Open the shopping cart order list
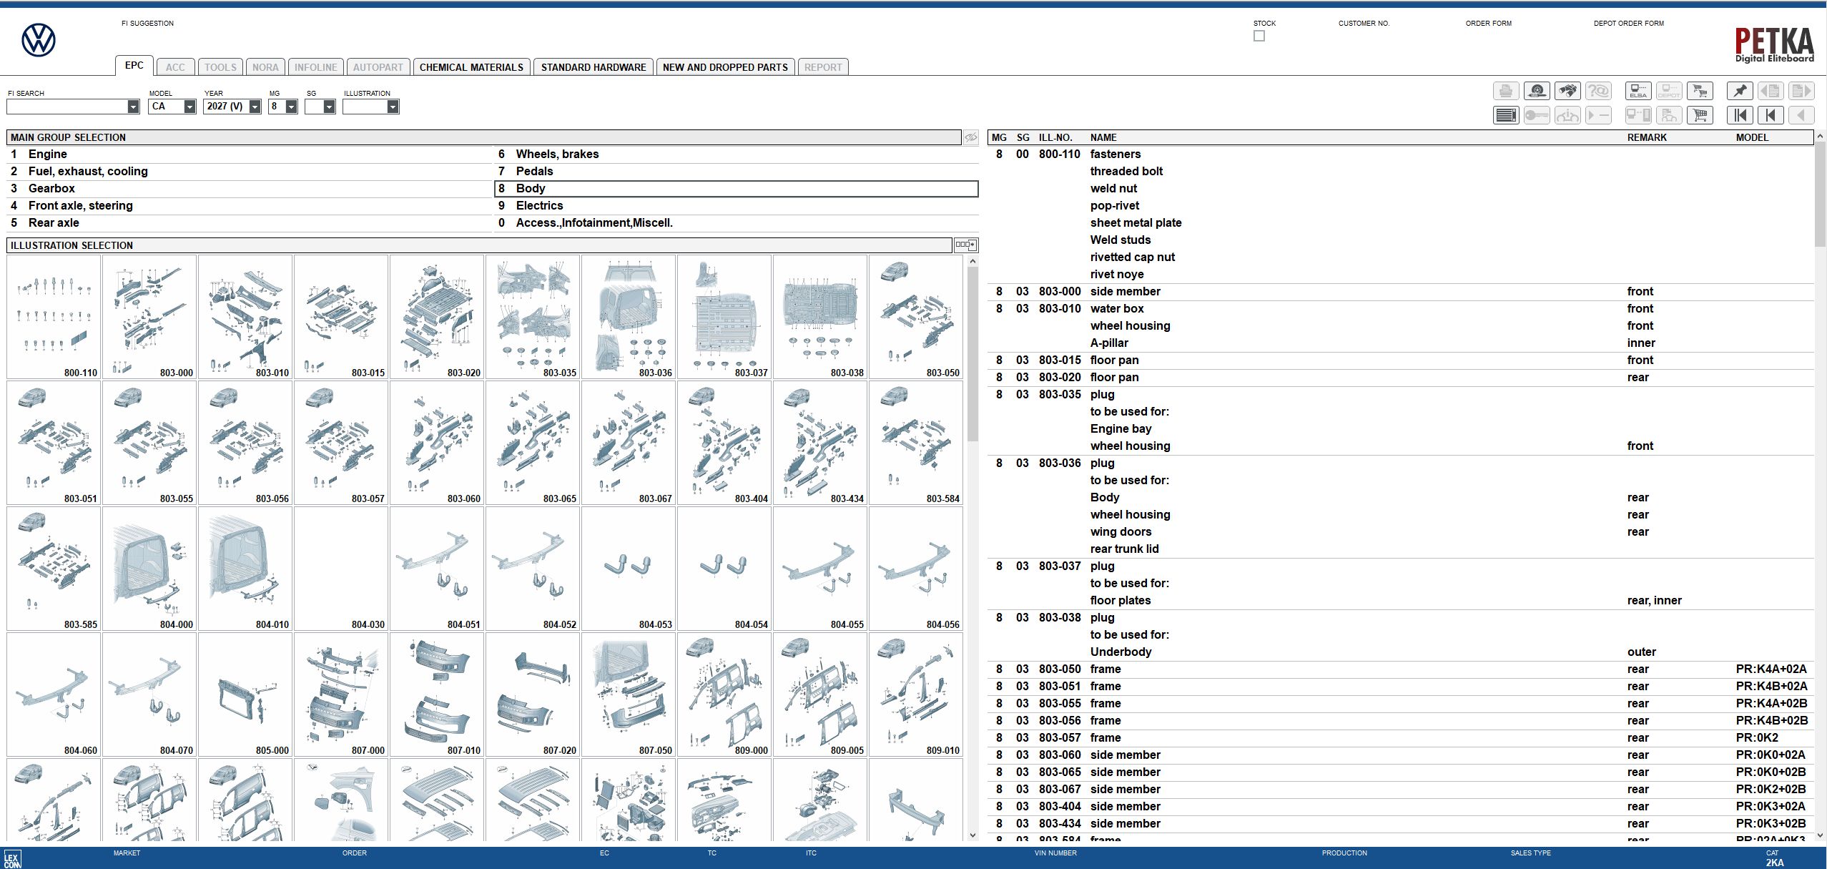 (x=1700, y=114)
